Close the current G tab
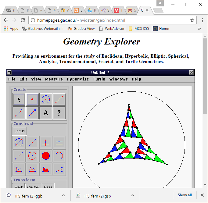The height and width of the screenshot is (203, 208). point(147,10)
